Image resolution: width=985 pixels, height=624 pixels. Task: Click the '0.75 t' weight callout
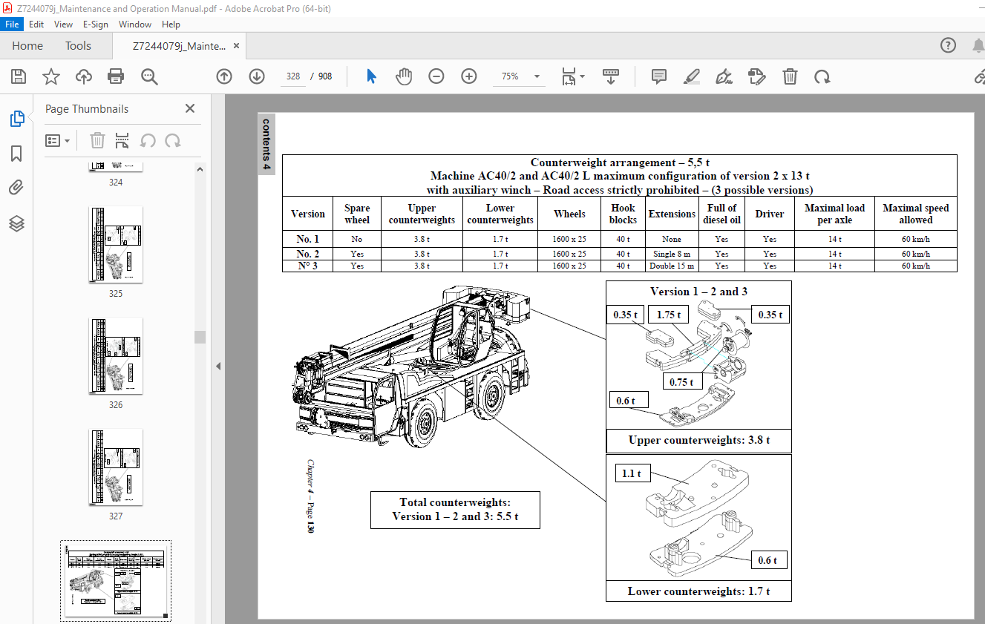tap(681, 382)
